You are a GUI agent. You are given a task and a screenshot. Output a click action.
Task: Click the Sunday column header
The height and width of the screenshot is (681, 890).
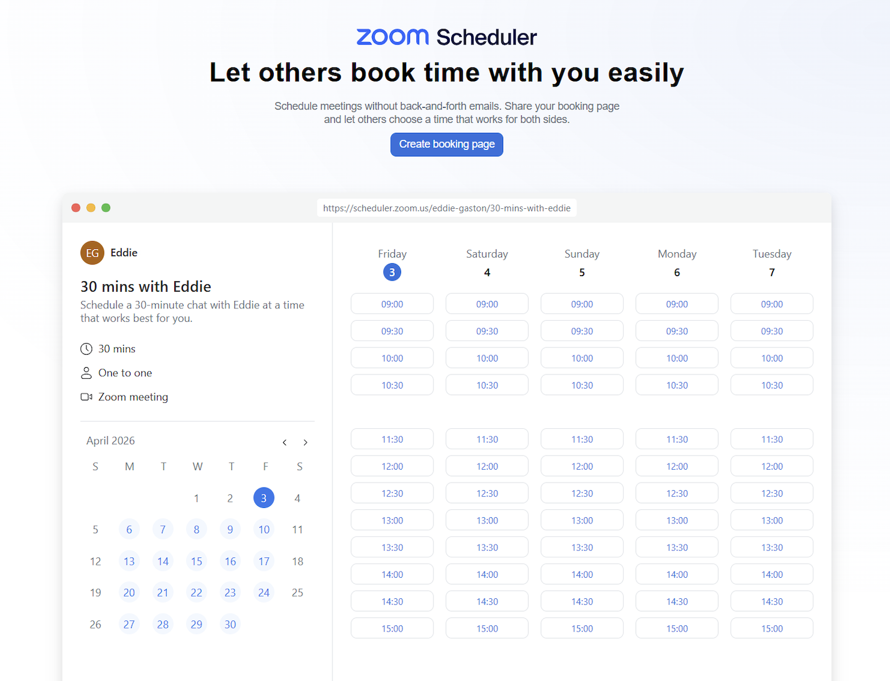(x=582, y=254)
